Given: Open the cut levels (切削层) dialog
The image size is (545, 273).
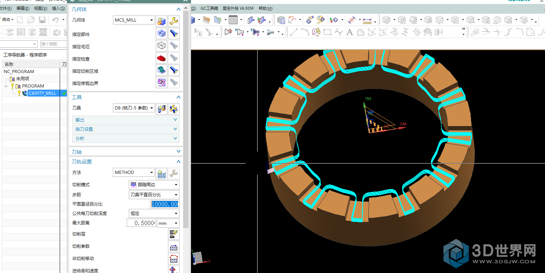Looking at the screenshot, I should 174,234.
